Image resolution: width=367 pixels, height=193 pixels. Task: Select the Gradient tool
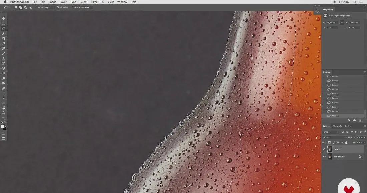4,73
